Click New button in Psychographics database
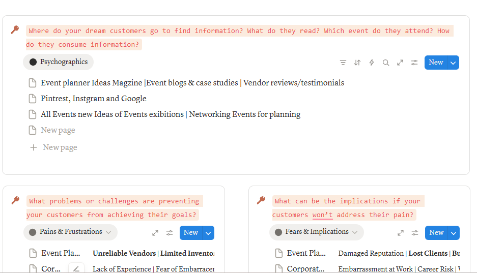Viewport: 477px width, 273px height. (x=436, y=63)
